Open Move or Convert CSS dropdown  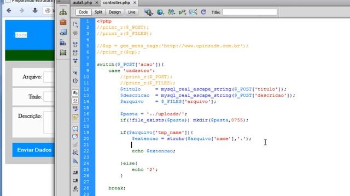coord(75,161)
